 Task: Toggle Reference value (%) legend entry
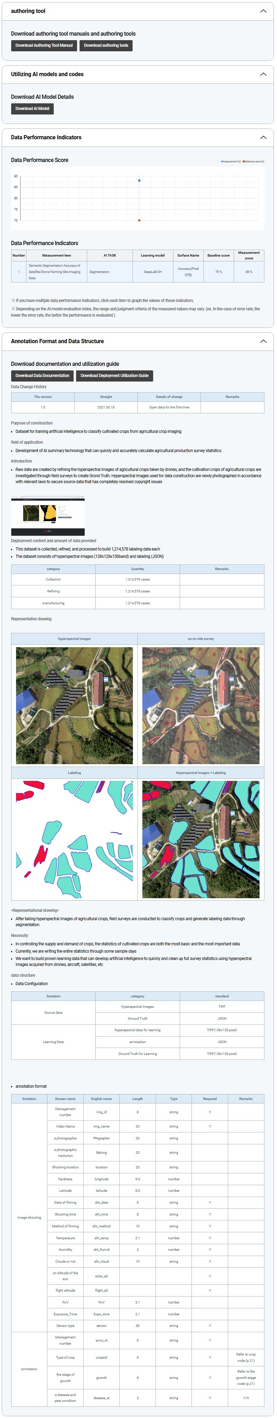coord(253,161)
